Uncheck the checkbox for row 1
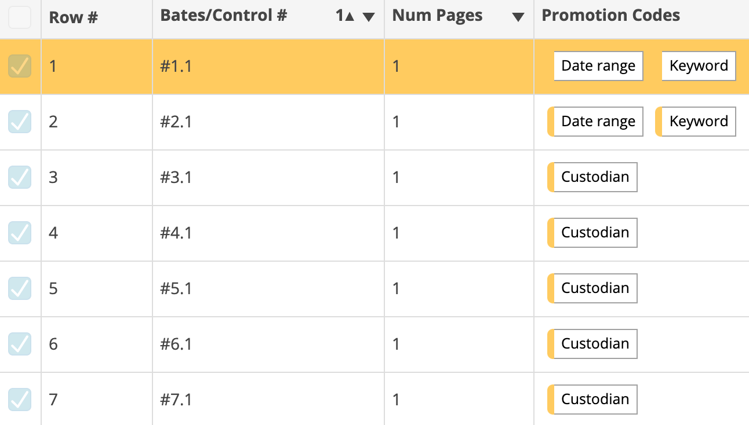The height and width of the screenshot is (425, 749). pyautogui.click(x=20, y=66)
